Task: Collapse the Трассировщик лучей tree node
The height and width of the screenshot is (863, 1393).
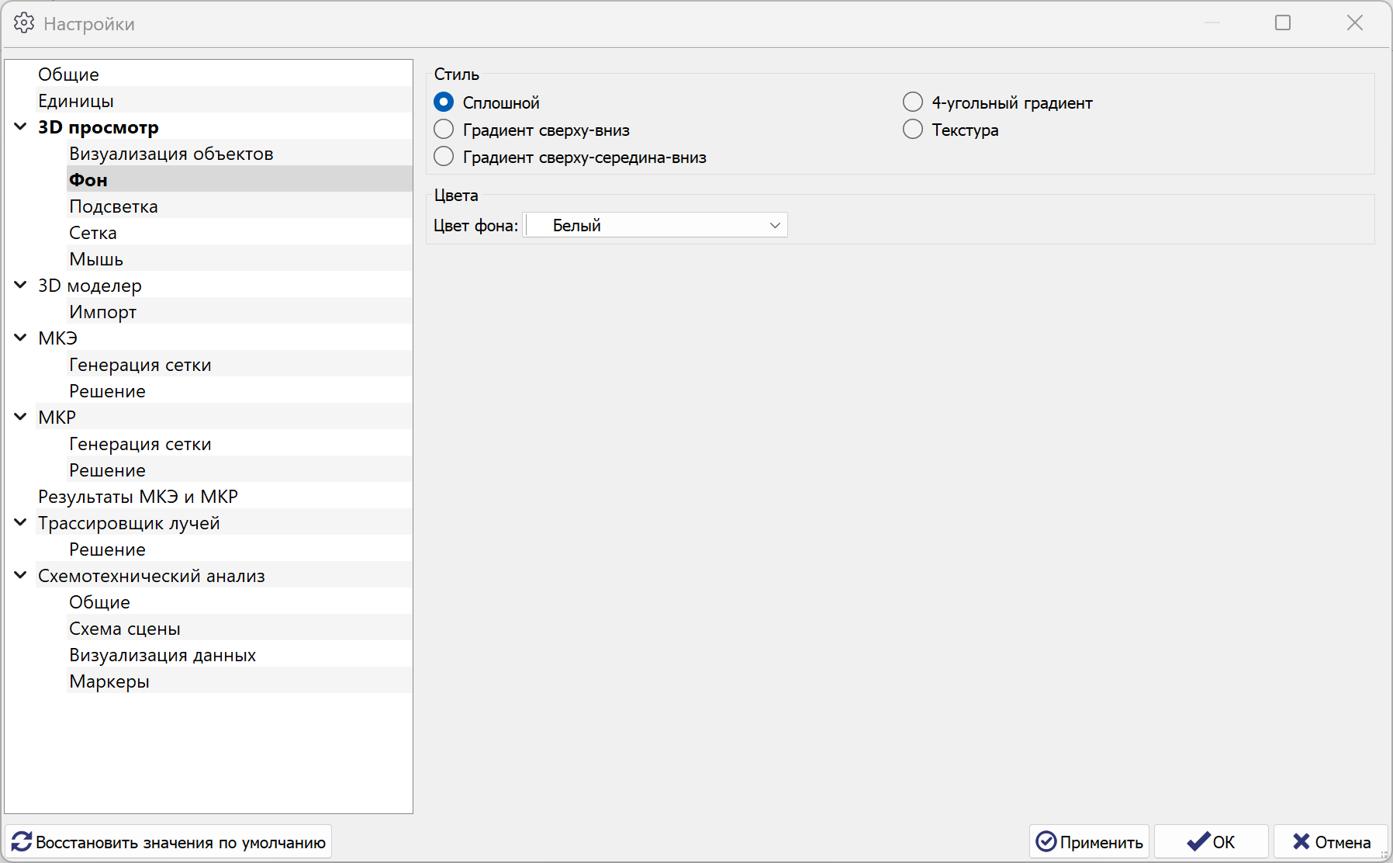Action: click(21, 523)
